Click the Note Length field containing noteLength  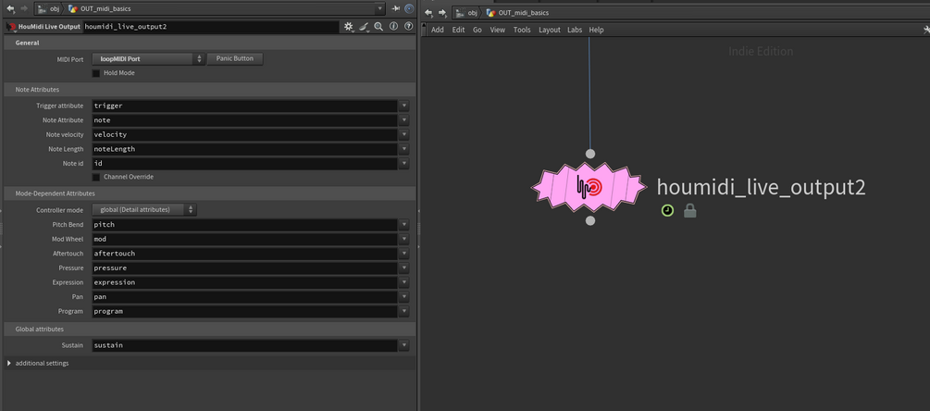pos(245,149)
